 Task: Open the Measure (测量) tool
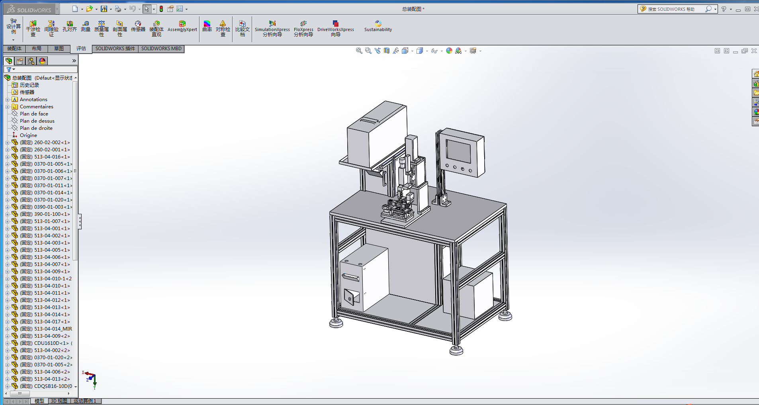pos(86,26)
